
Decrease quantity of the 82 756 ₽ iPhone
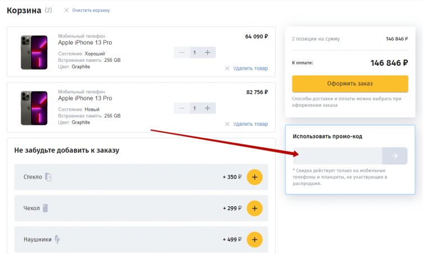click(x=182, y=108)
